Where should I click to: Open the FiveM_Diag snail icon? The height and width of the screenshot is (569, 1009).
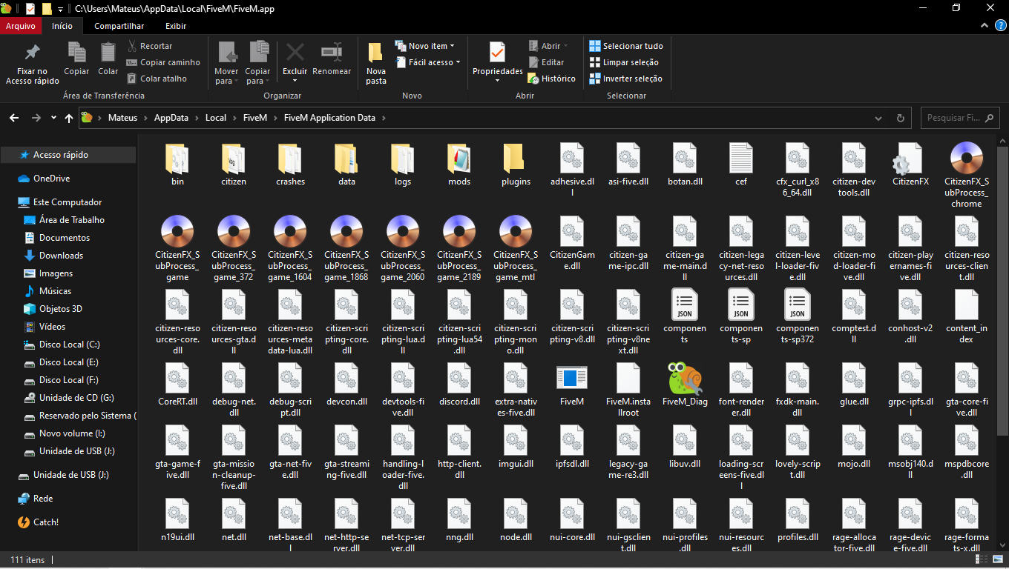[685, 378]
